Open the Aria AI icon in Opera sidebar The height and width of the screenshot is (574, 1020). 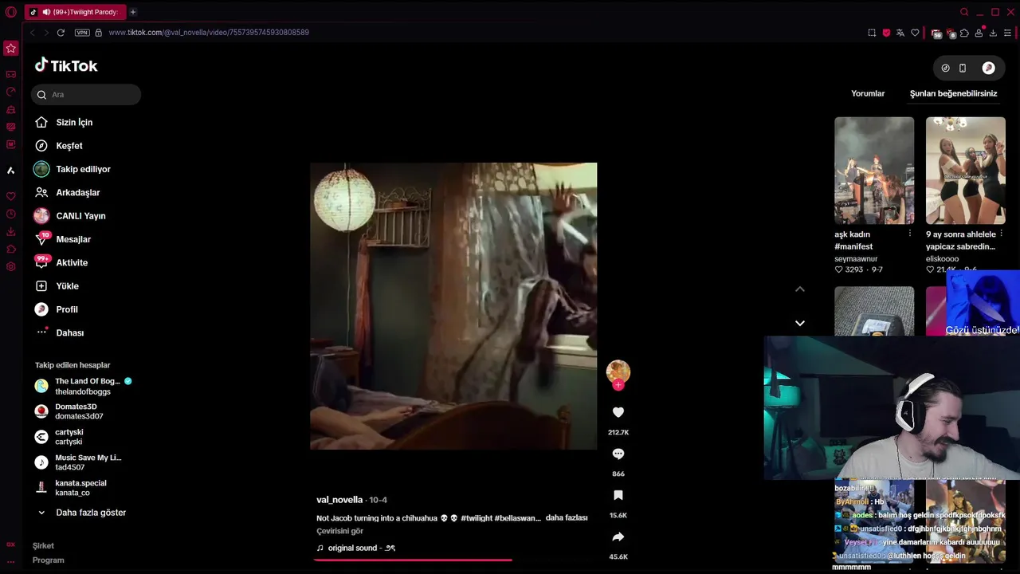11,171
